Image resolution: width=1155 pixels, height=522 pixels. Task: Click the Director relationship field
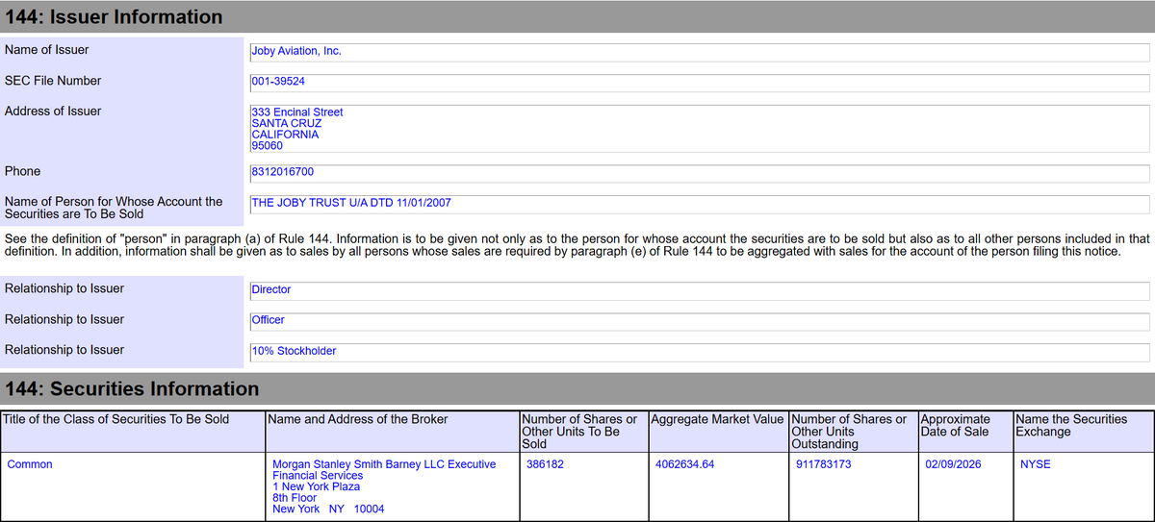click(x=699, y=290)
